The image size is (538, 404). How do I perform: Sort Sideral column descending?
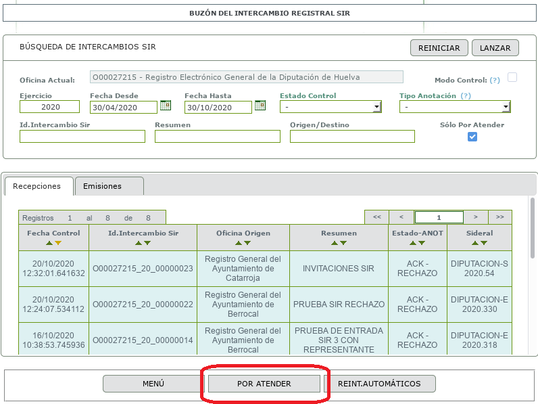[x=484, y=243]
